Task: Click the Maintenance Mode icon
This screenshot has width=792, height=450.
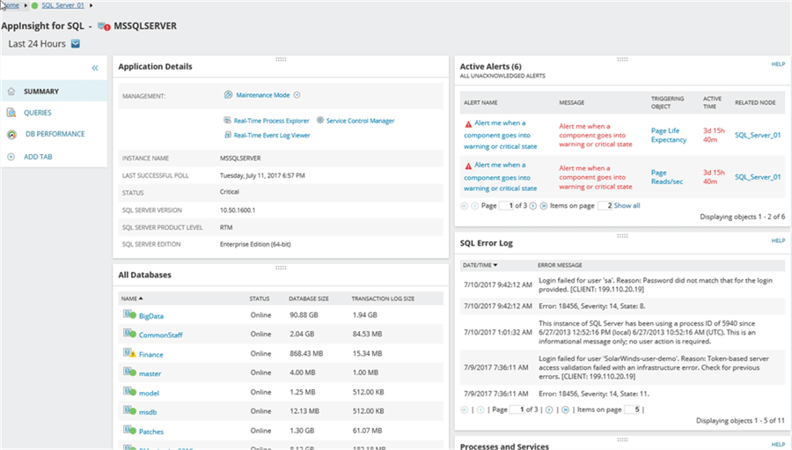Action: 228,94
